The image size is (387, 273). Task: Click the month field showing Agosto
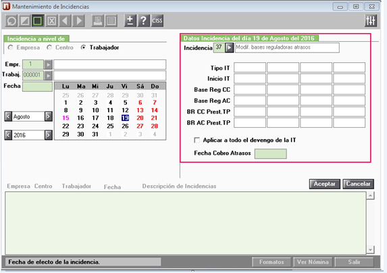[x=28, y=116]
